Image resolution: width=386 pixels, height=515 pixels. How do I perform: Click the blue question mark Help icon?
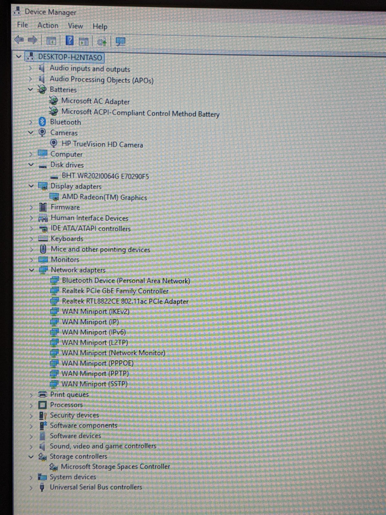69,41
